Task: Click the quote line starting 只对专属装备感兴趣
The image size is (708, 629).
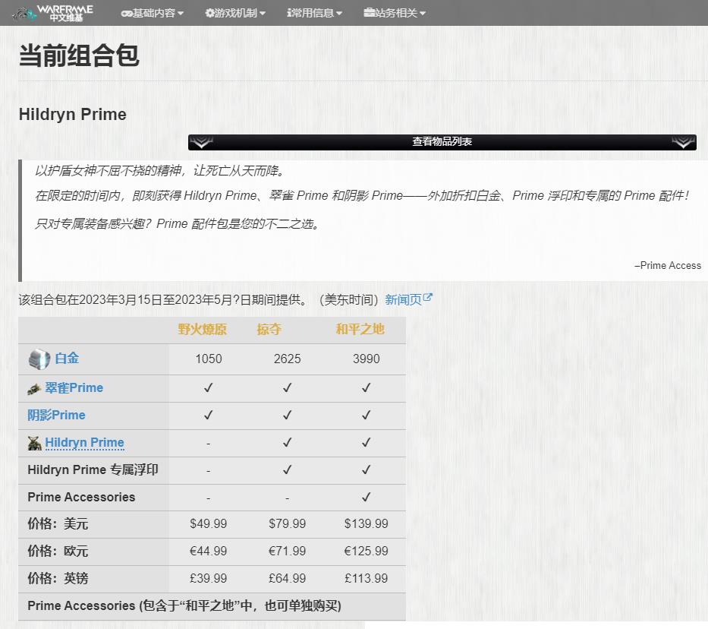Action: [178, 223]
